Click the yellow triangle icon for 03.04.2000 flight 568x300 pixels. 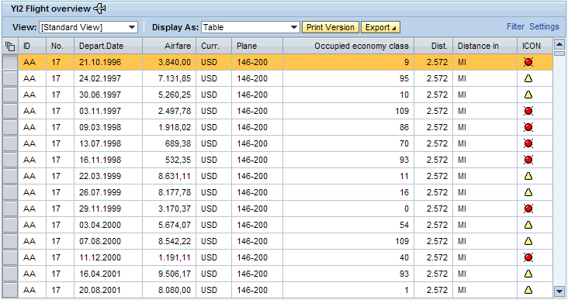click(528, 225)
